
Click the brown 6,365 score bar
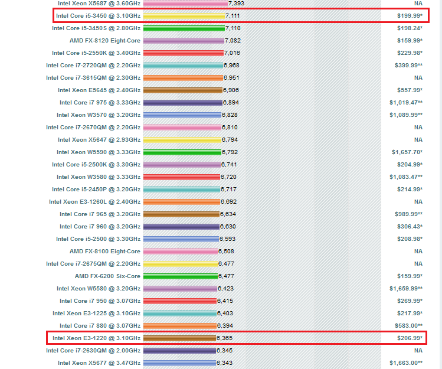(179, 338)
